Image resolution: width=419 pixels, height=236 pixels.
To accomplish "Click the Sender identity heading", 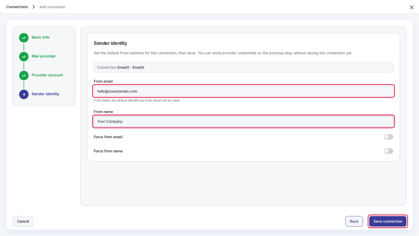I will pyautogui.click(x=110, y=43).
